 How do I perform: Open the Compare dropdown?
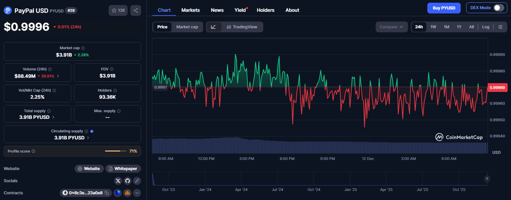click(391, 27)
